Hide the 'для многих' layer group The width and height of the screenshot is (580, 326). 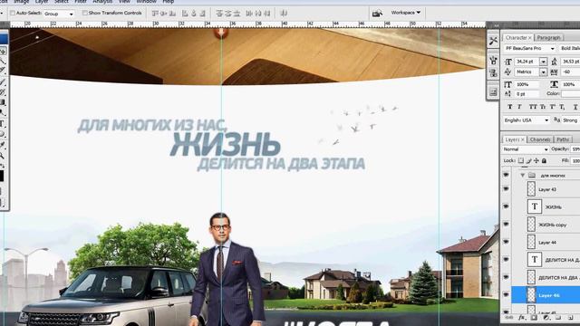pos(507,175)
